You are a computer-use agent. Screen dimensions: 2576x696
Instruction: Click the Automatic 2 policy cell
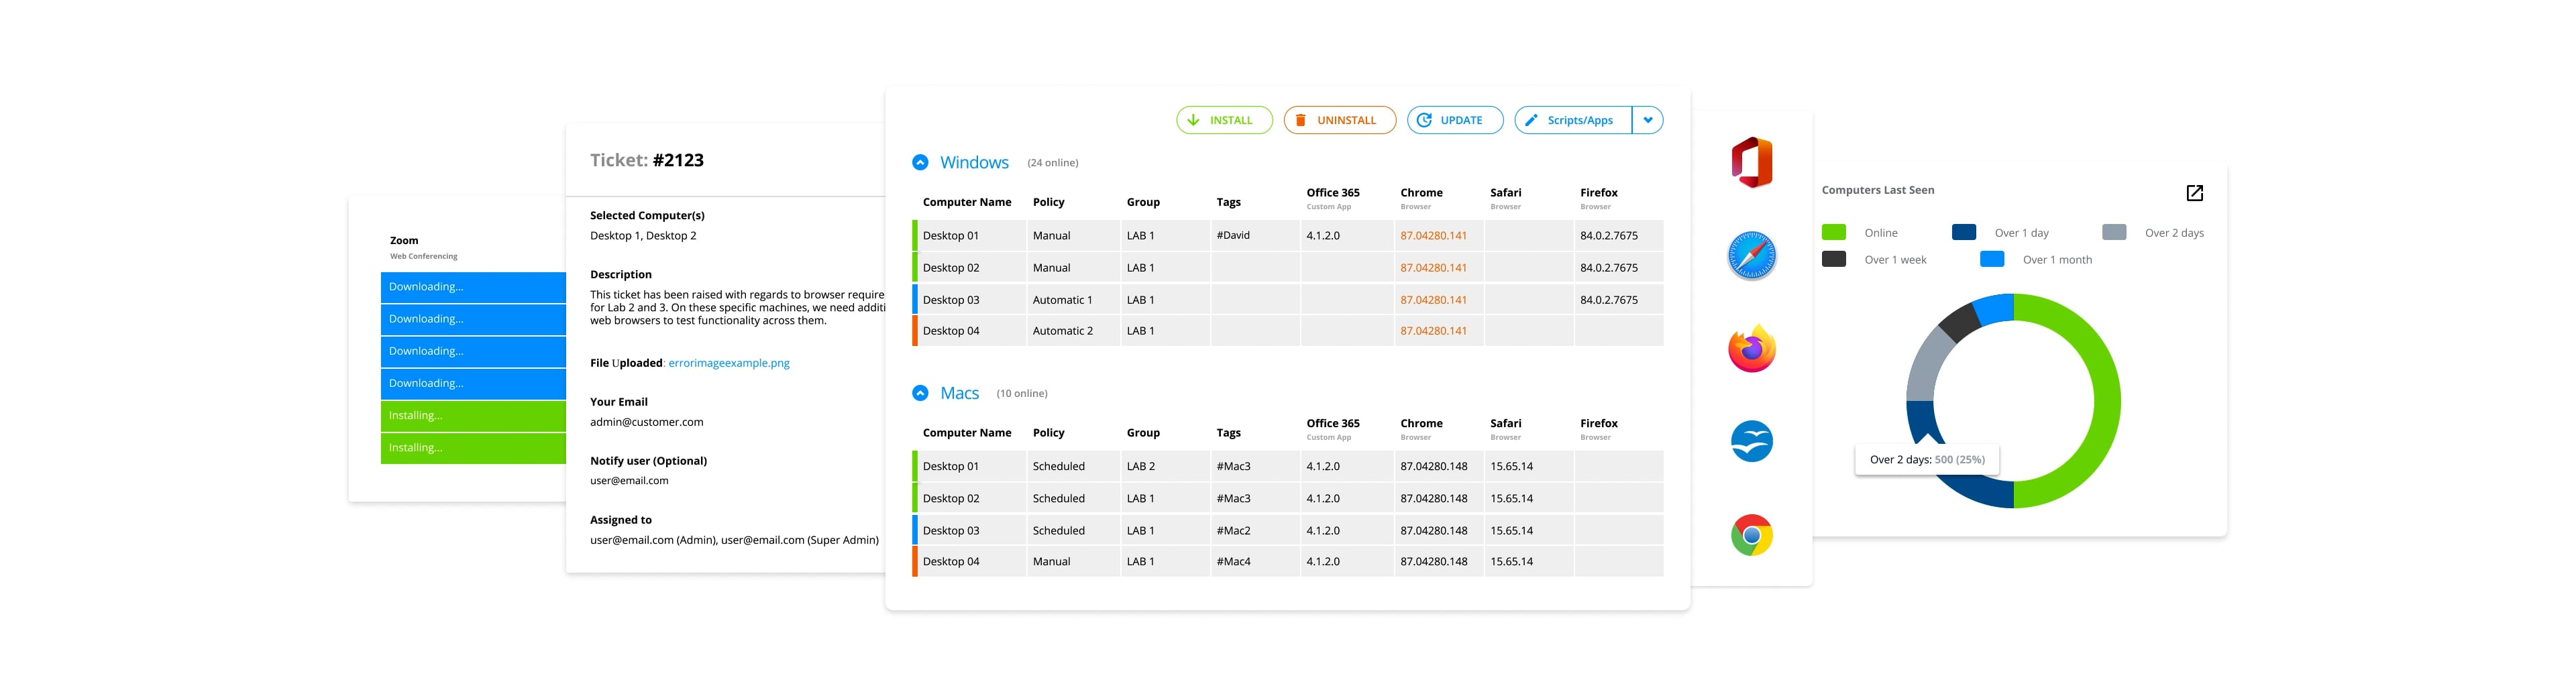click(x=1073, y=331)
